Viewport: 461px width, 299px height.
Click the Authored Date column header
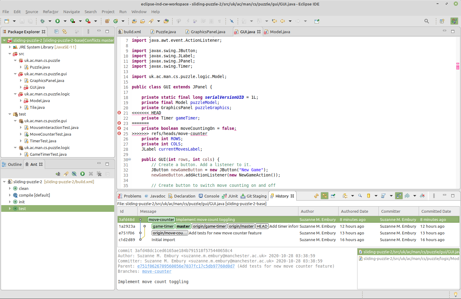click(358, 211)
